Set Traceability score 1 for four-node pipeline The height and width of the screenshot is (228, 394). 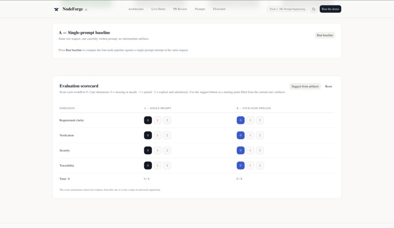point(250,166)
